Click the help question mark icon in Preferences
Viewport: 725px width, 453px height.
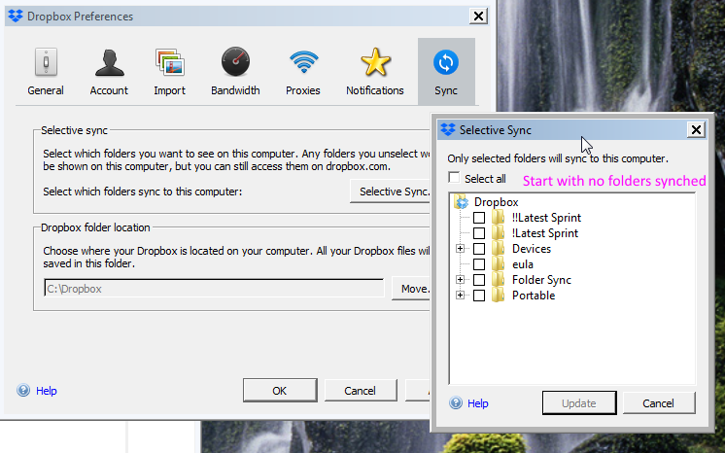click(23, 391)
